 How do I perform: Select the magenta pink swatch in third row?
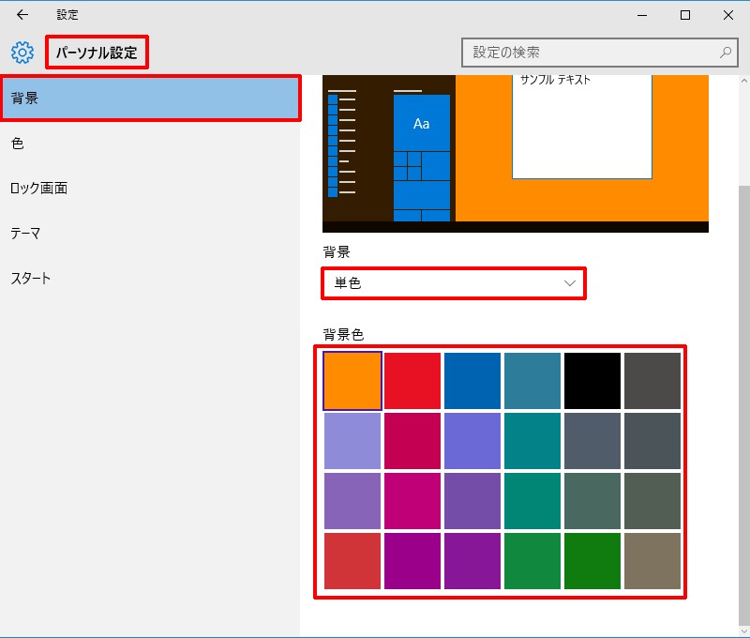coord(412,501)
